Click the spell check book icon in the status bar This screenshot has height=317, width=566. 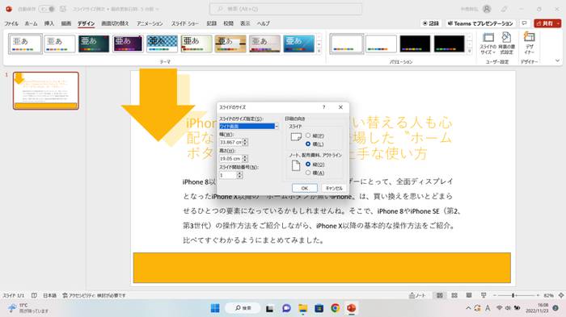34,295
